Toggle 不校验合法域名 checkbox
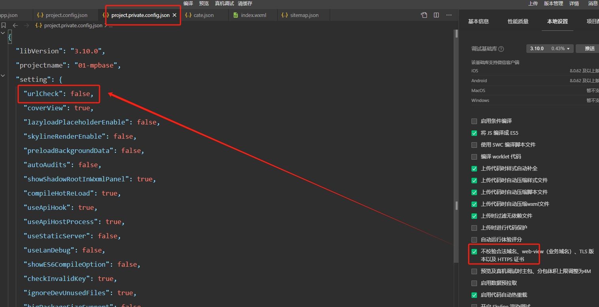The width and height of the screenshot is (599, 307). point(474,251)
